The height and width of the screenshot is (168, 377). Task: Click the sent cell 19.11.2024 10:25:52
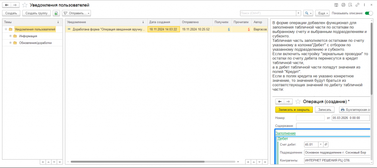197,29
